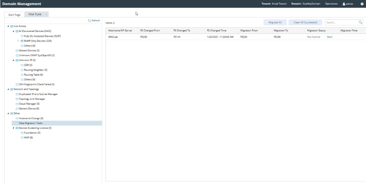Click the Routing Table item icon
Screen dimensions: 366x184
pos(22,75)
